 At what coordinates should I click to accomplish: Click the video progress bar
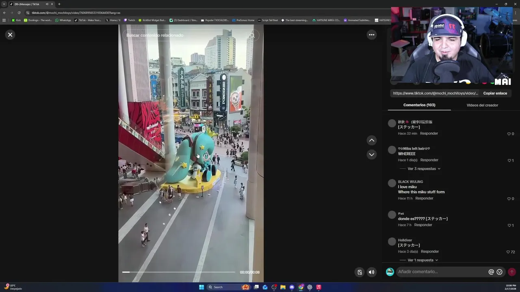[179, 272]
